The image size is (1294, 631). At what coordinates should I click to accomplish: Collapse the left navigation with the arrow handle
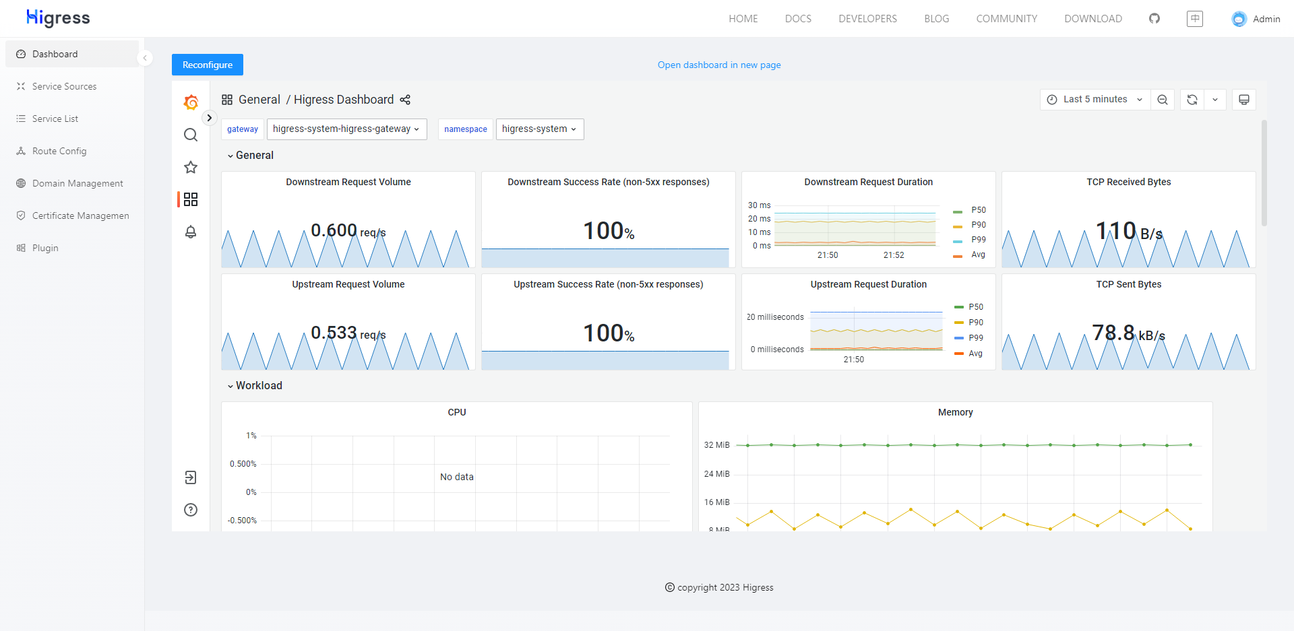click(x=145, y=58)
